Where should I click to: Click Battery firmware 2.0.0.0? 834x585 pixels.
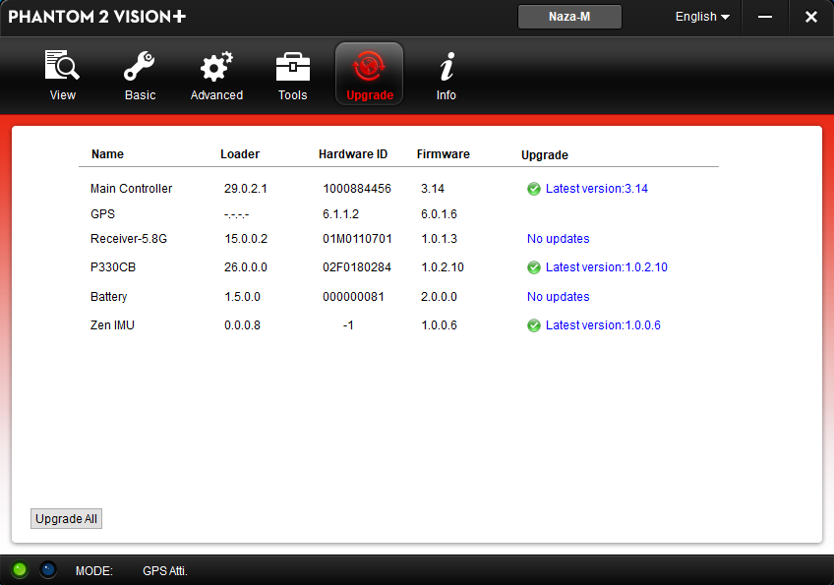click(439, 297)
